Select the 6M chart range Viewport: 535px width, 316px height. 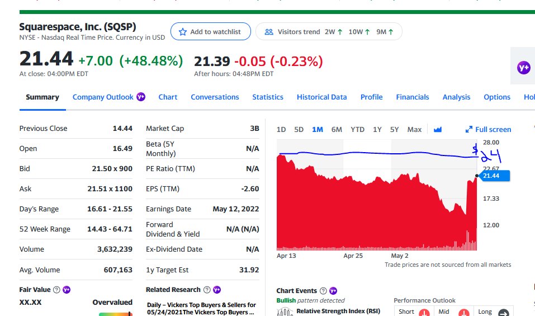337,130
